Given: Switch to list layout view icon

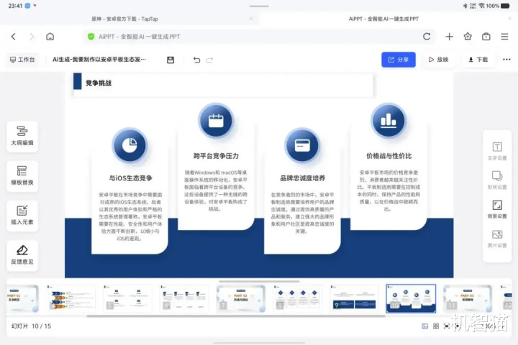Looking at the screenshot, I should point(425,326).
